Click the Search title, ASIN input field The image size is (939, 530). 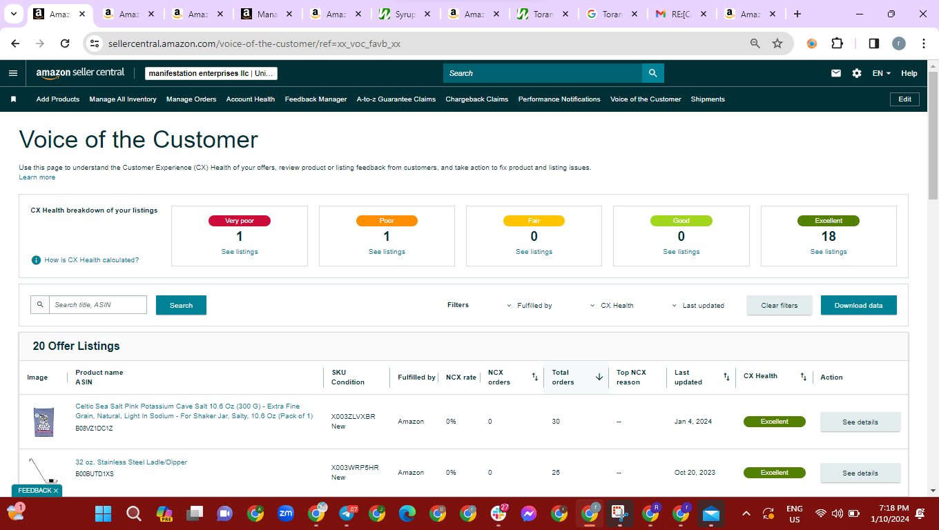click(97, 305)
